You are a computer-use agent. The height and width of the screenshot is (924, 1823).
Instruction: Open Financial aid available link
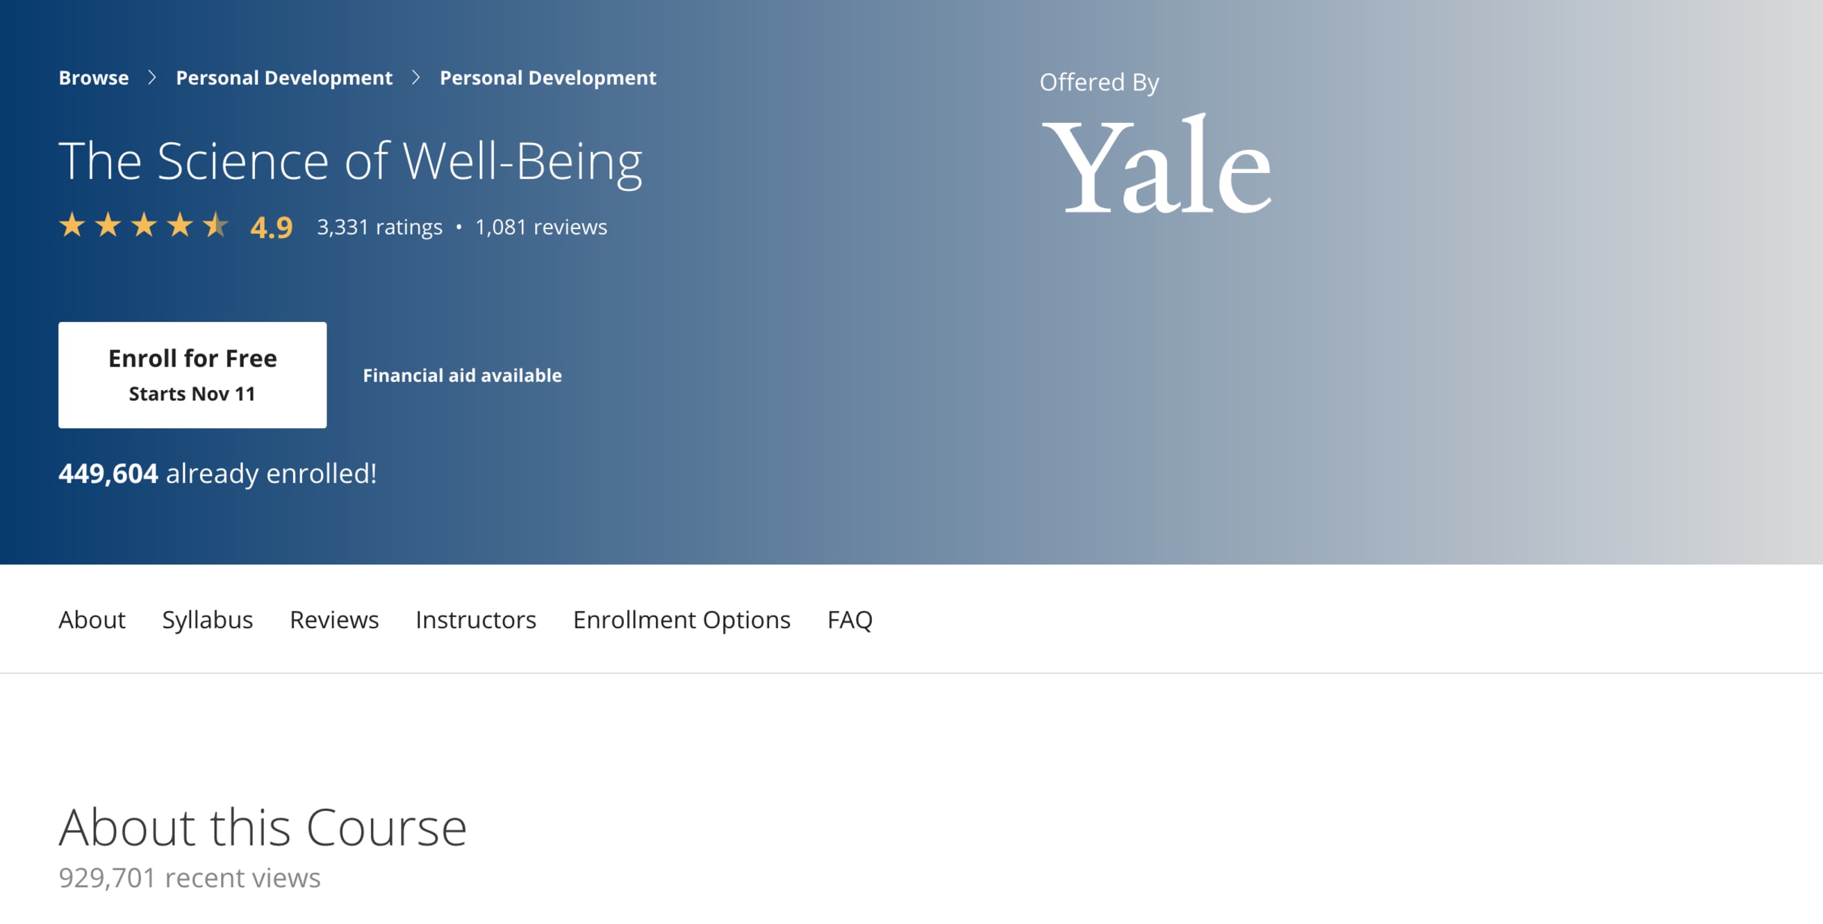462,376
